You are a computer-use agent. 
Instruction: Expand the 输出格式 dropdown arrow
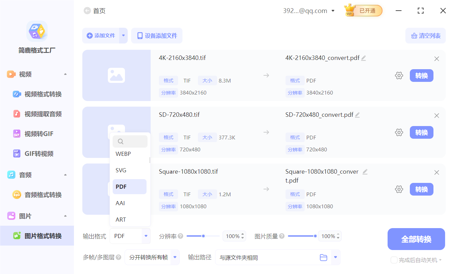[146, 236]
